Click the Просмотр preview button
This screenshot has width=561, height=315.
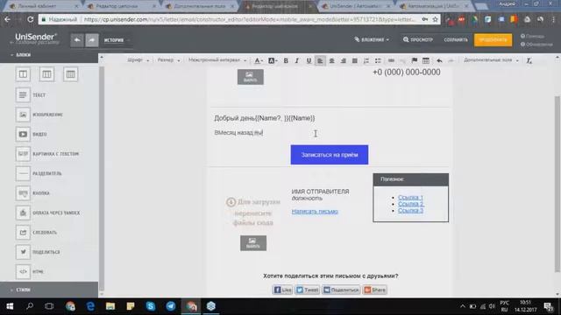point(418,39)
